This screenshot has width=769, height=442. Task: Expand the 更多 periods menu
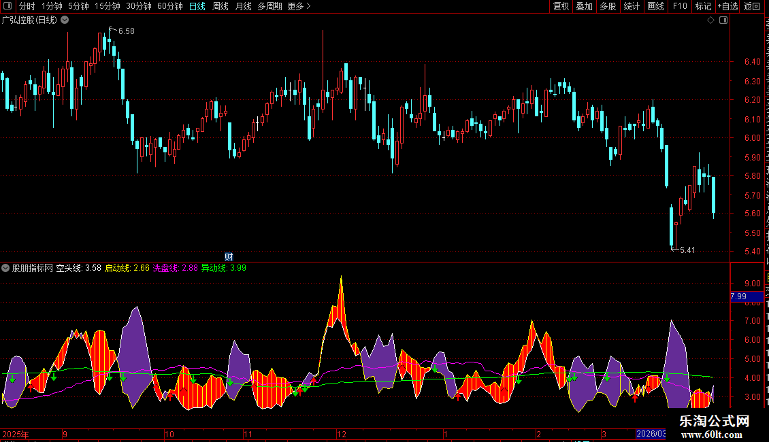pyautogui.click(x=299, y=6)
